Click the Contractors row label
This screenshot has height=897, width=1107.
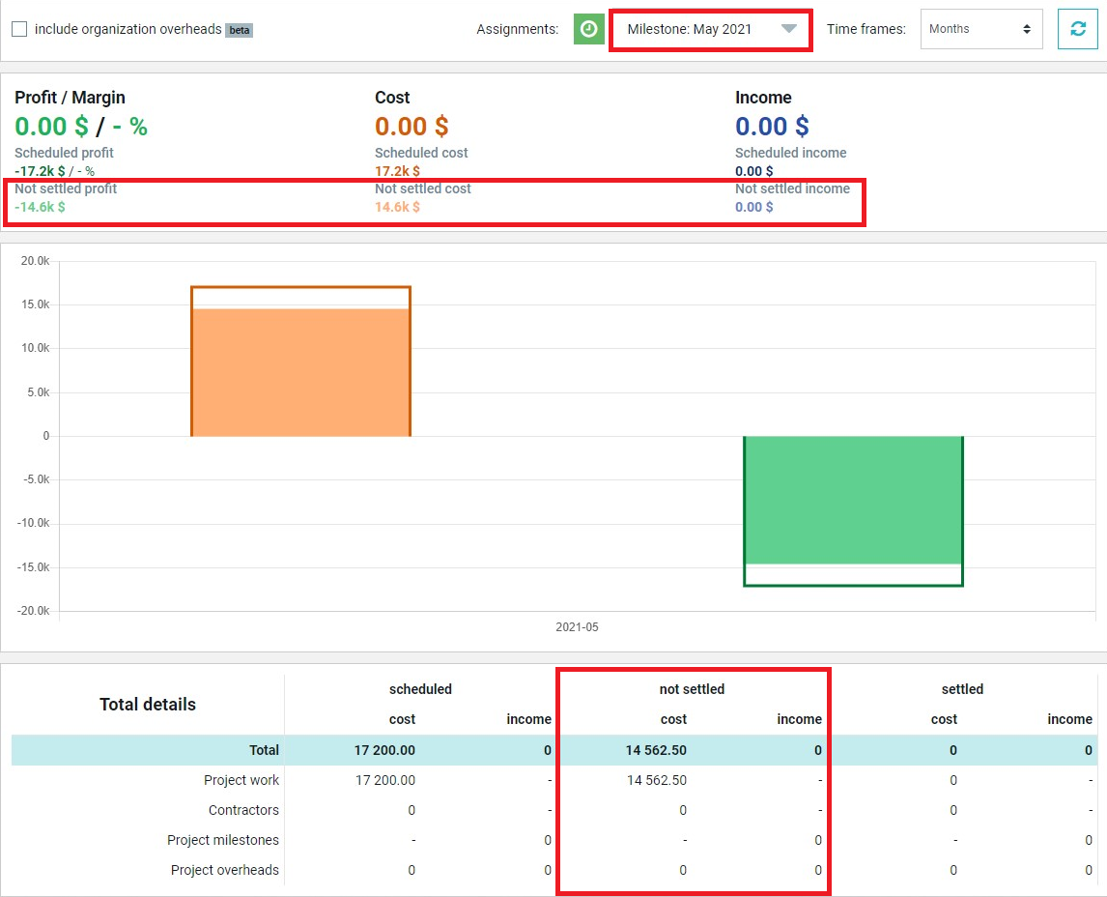click(x=243, y=810)
